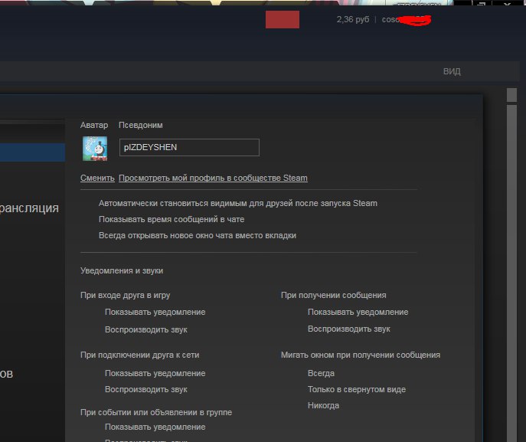Select the Никогда flash window option
The image size is (526, 442).
[x=323, y=405]
